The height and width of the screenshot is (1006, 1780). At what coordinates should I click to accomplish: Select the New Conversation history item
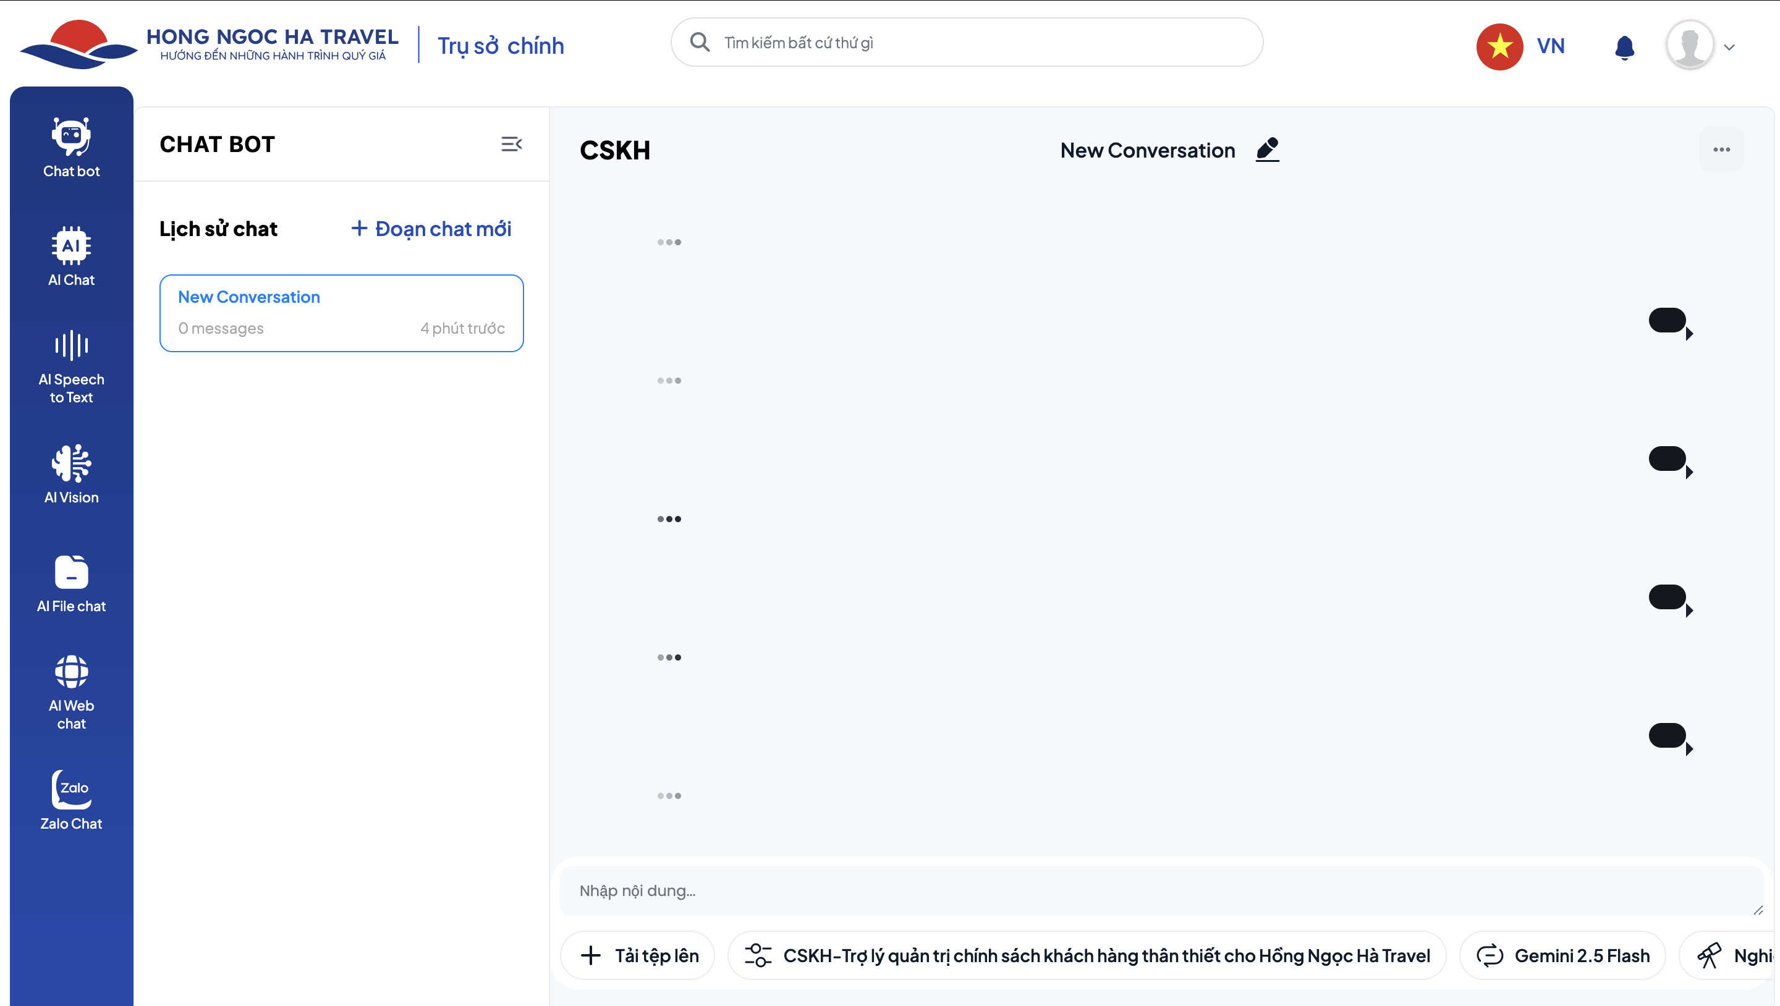(341, 313)
